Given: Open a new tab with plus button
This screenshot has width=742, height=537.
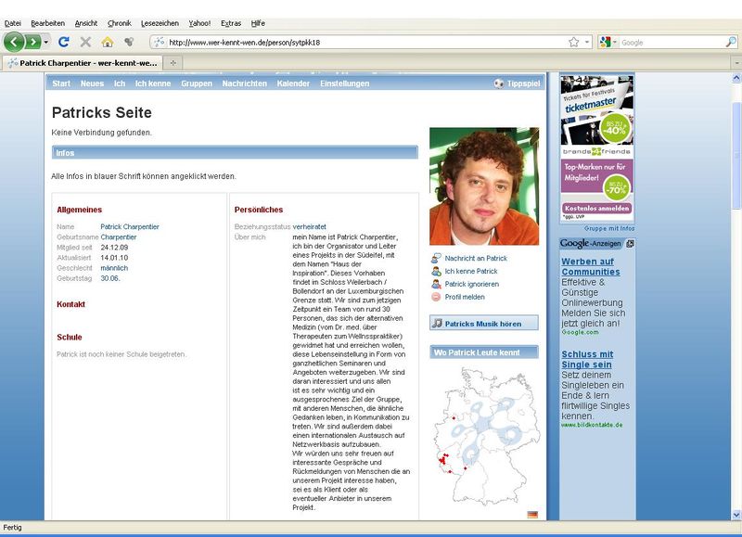Looking at the screenshot, I should pyautogui.click(x=173, y=62).
